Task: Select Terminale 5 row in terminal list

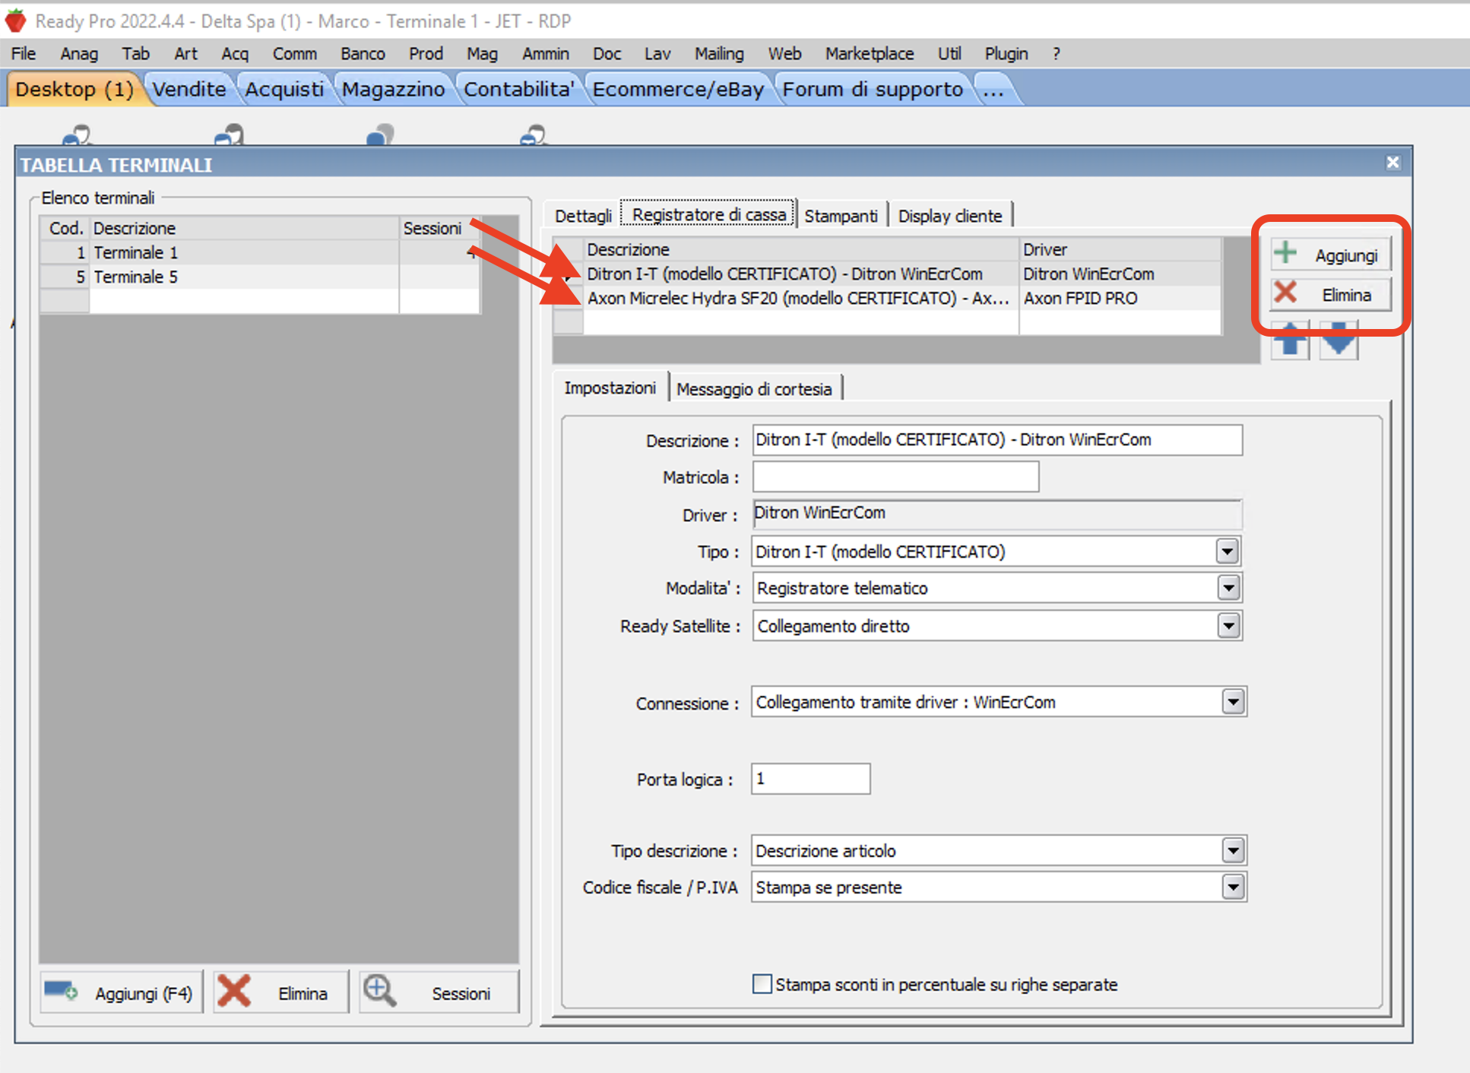Action: [260, 277]
